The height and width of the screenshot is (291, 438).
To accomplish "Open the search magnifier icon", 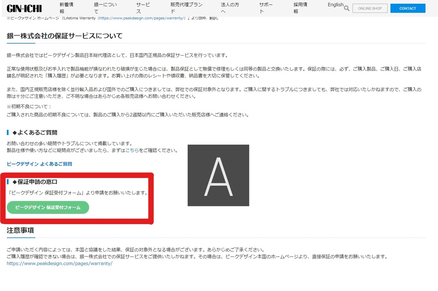I will pyautogui.click(x=346, y=8).
